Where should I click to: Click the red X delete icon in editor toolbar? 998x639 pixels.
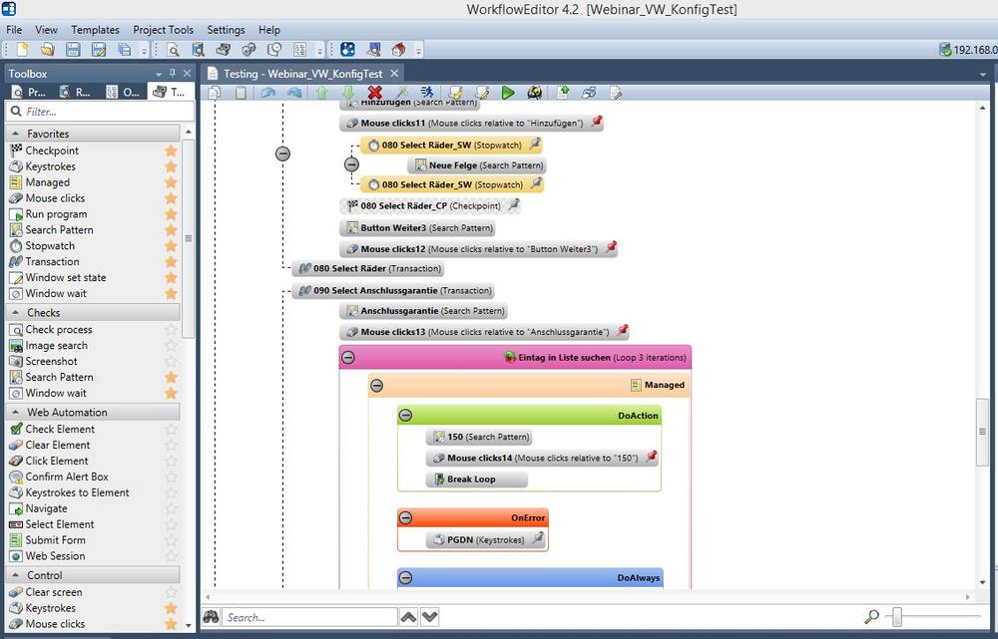coord(375,93)
